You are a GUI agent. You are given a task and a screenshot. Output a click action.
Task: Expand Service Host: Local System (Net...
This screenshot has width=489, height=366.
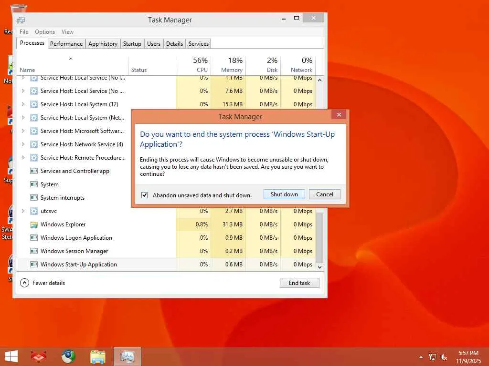[x=23, y=118]
